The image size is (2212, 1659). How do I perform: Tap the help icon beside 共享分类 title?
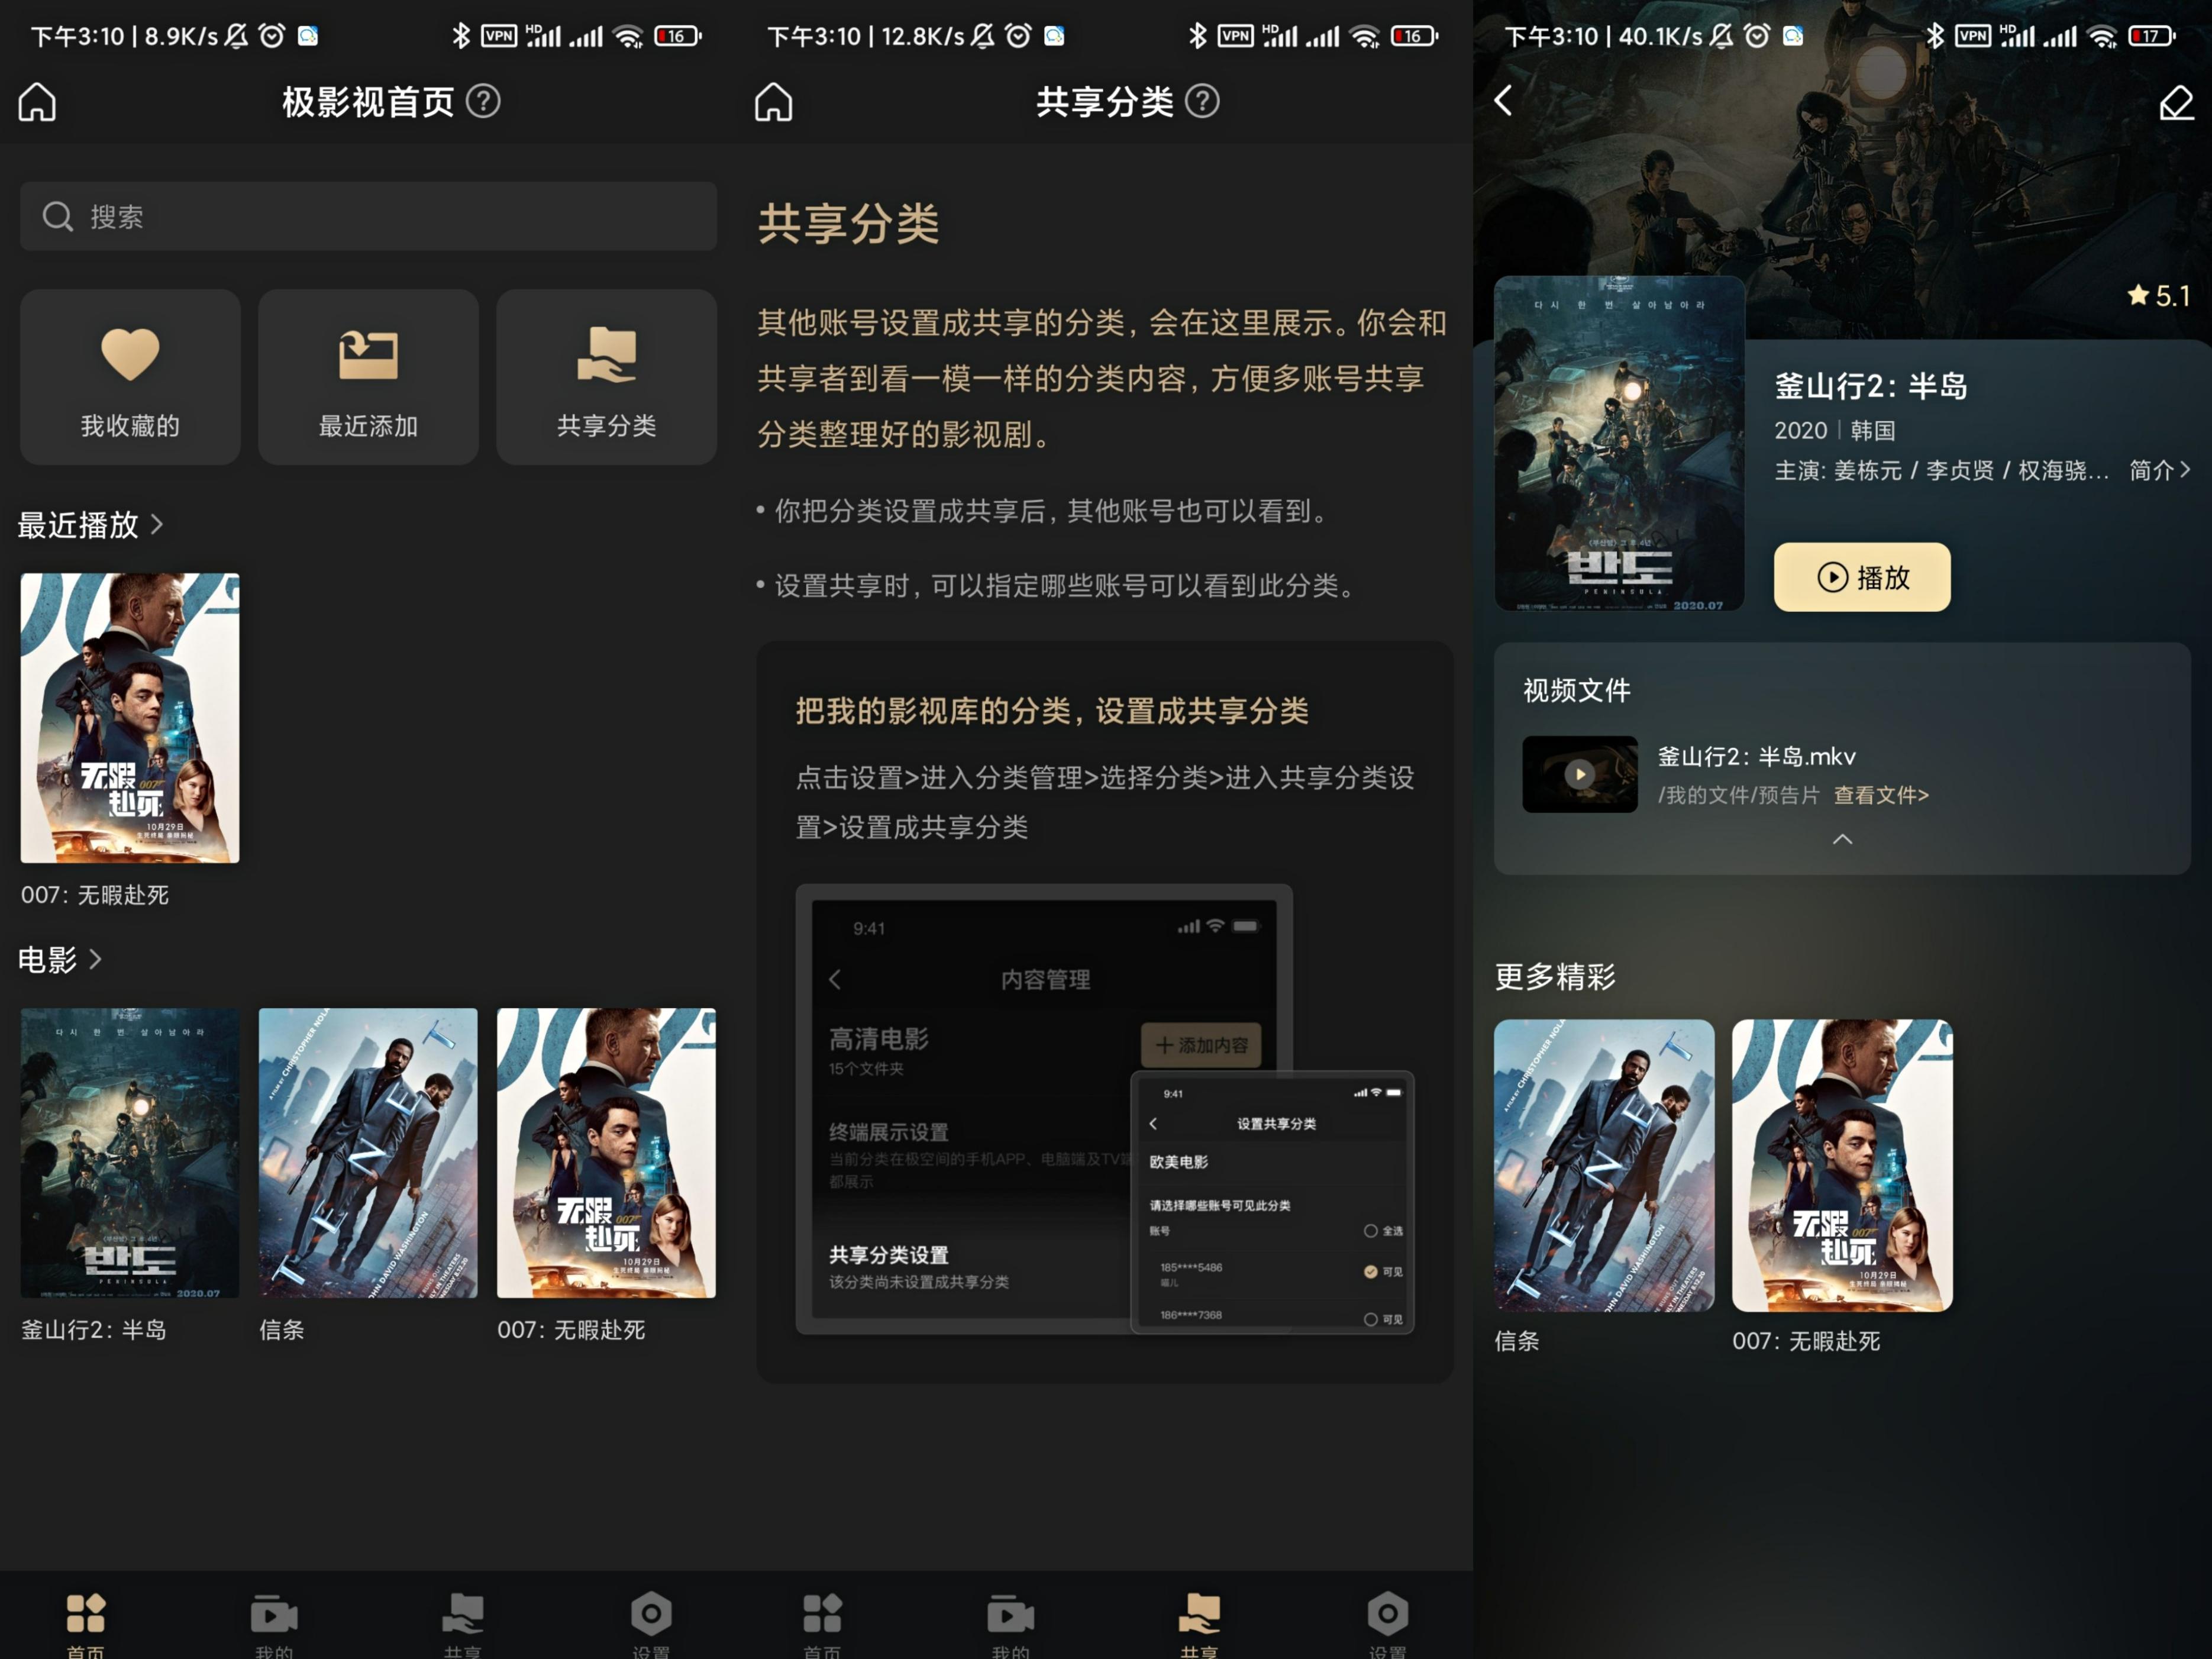coord(1204,101)
